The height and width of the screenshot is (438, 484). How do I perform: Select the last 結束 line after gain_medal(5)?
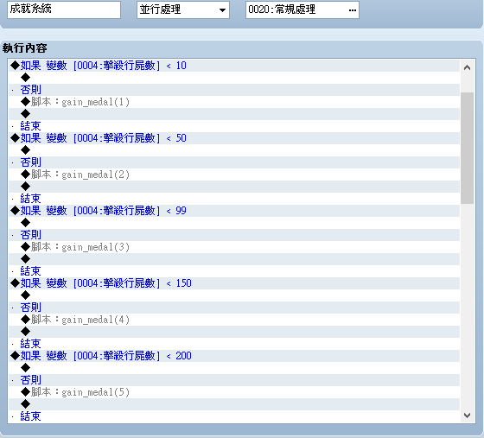click(234, 416)
